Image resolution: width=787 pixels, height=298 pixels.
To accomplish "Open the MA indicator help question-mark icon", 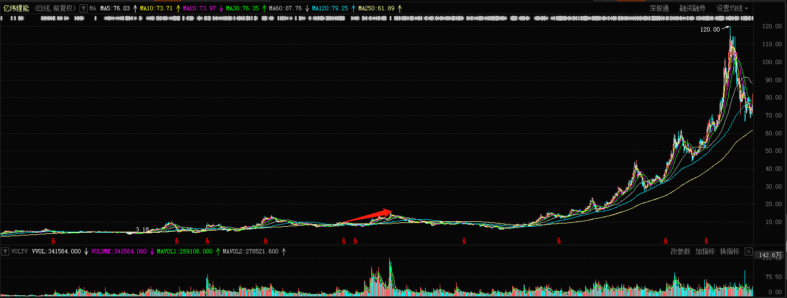I will point(83,9).
